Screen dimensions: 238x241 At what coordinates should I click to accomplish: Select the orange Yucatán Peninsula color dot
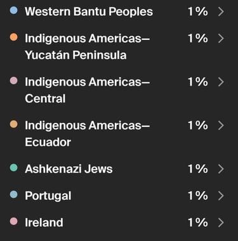coord(14,37)
